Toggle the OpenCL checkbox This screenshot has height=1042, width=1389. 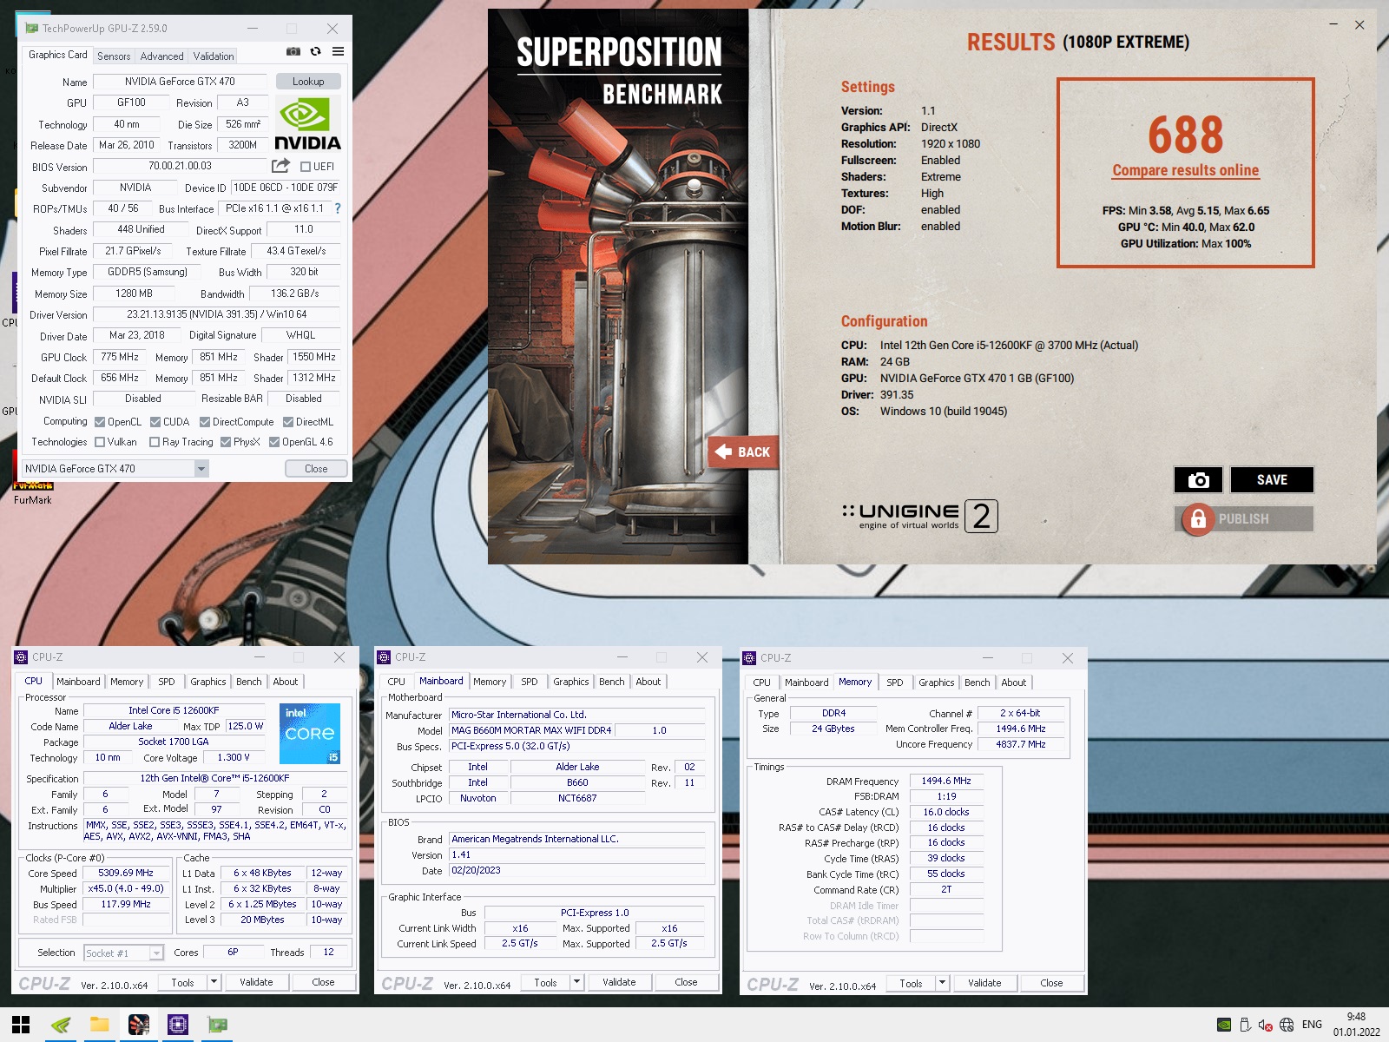[x=100, y=422]
